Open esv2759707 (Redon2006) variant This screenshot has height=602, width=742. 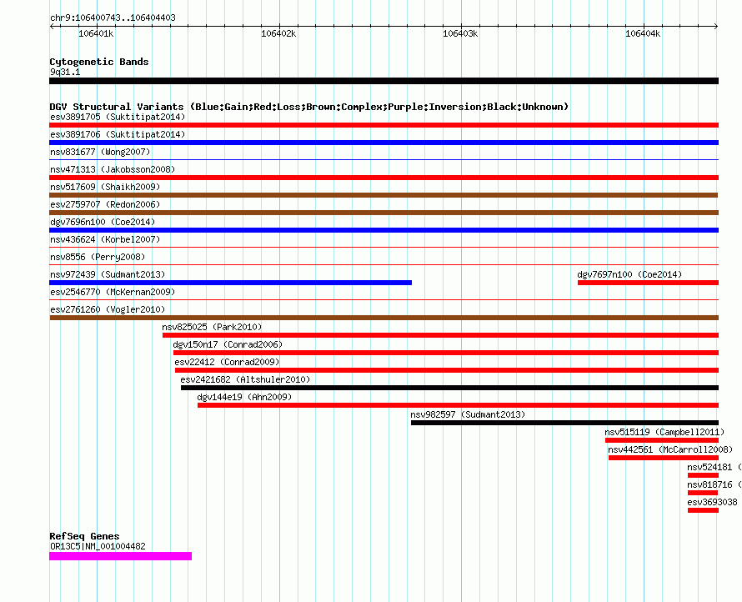click(105, 204)
